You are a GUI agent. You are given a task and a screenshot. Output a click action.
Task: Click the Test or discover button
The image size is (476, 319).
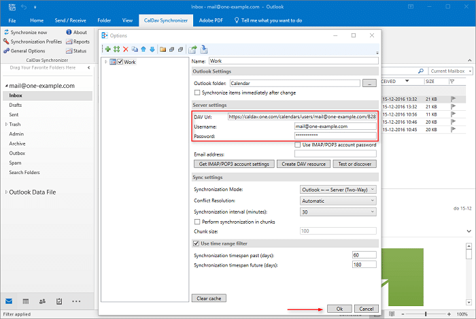click(x=354, y=164)
